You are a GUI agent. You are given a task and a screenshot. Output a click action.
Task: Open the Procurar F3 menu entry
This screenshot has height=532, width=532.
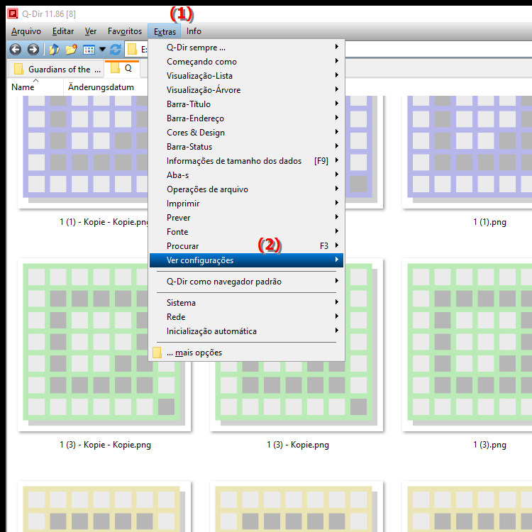(x=246, y=246)
